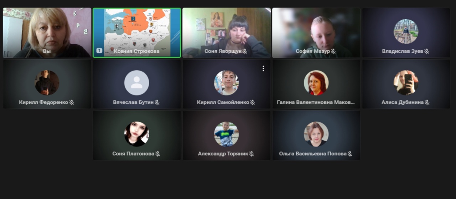Click muted mic icon beside Владислав Зуев

[427, 51]
